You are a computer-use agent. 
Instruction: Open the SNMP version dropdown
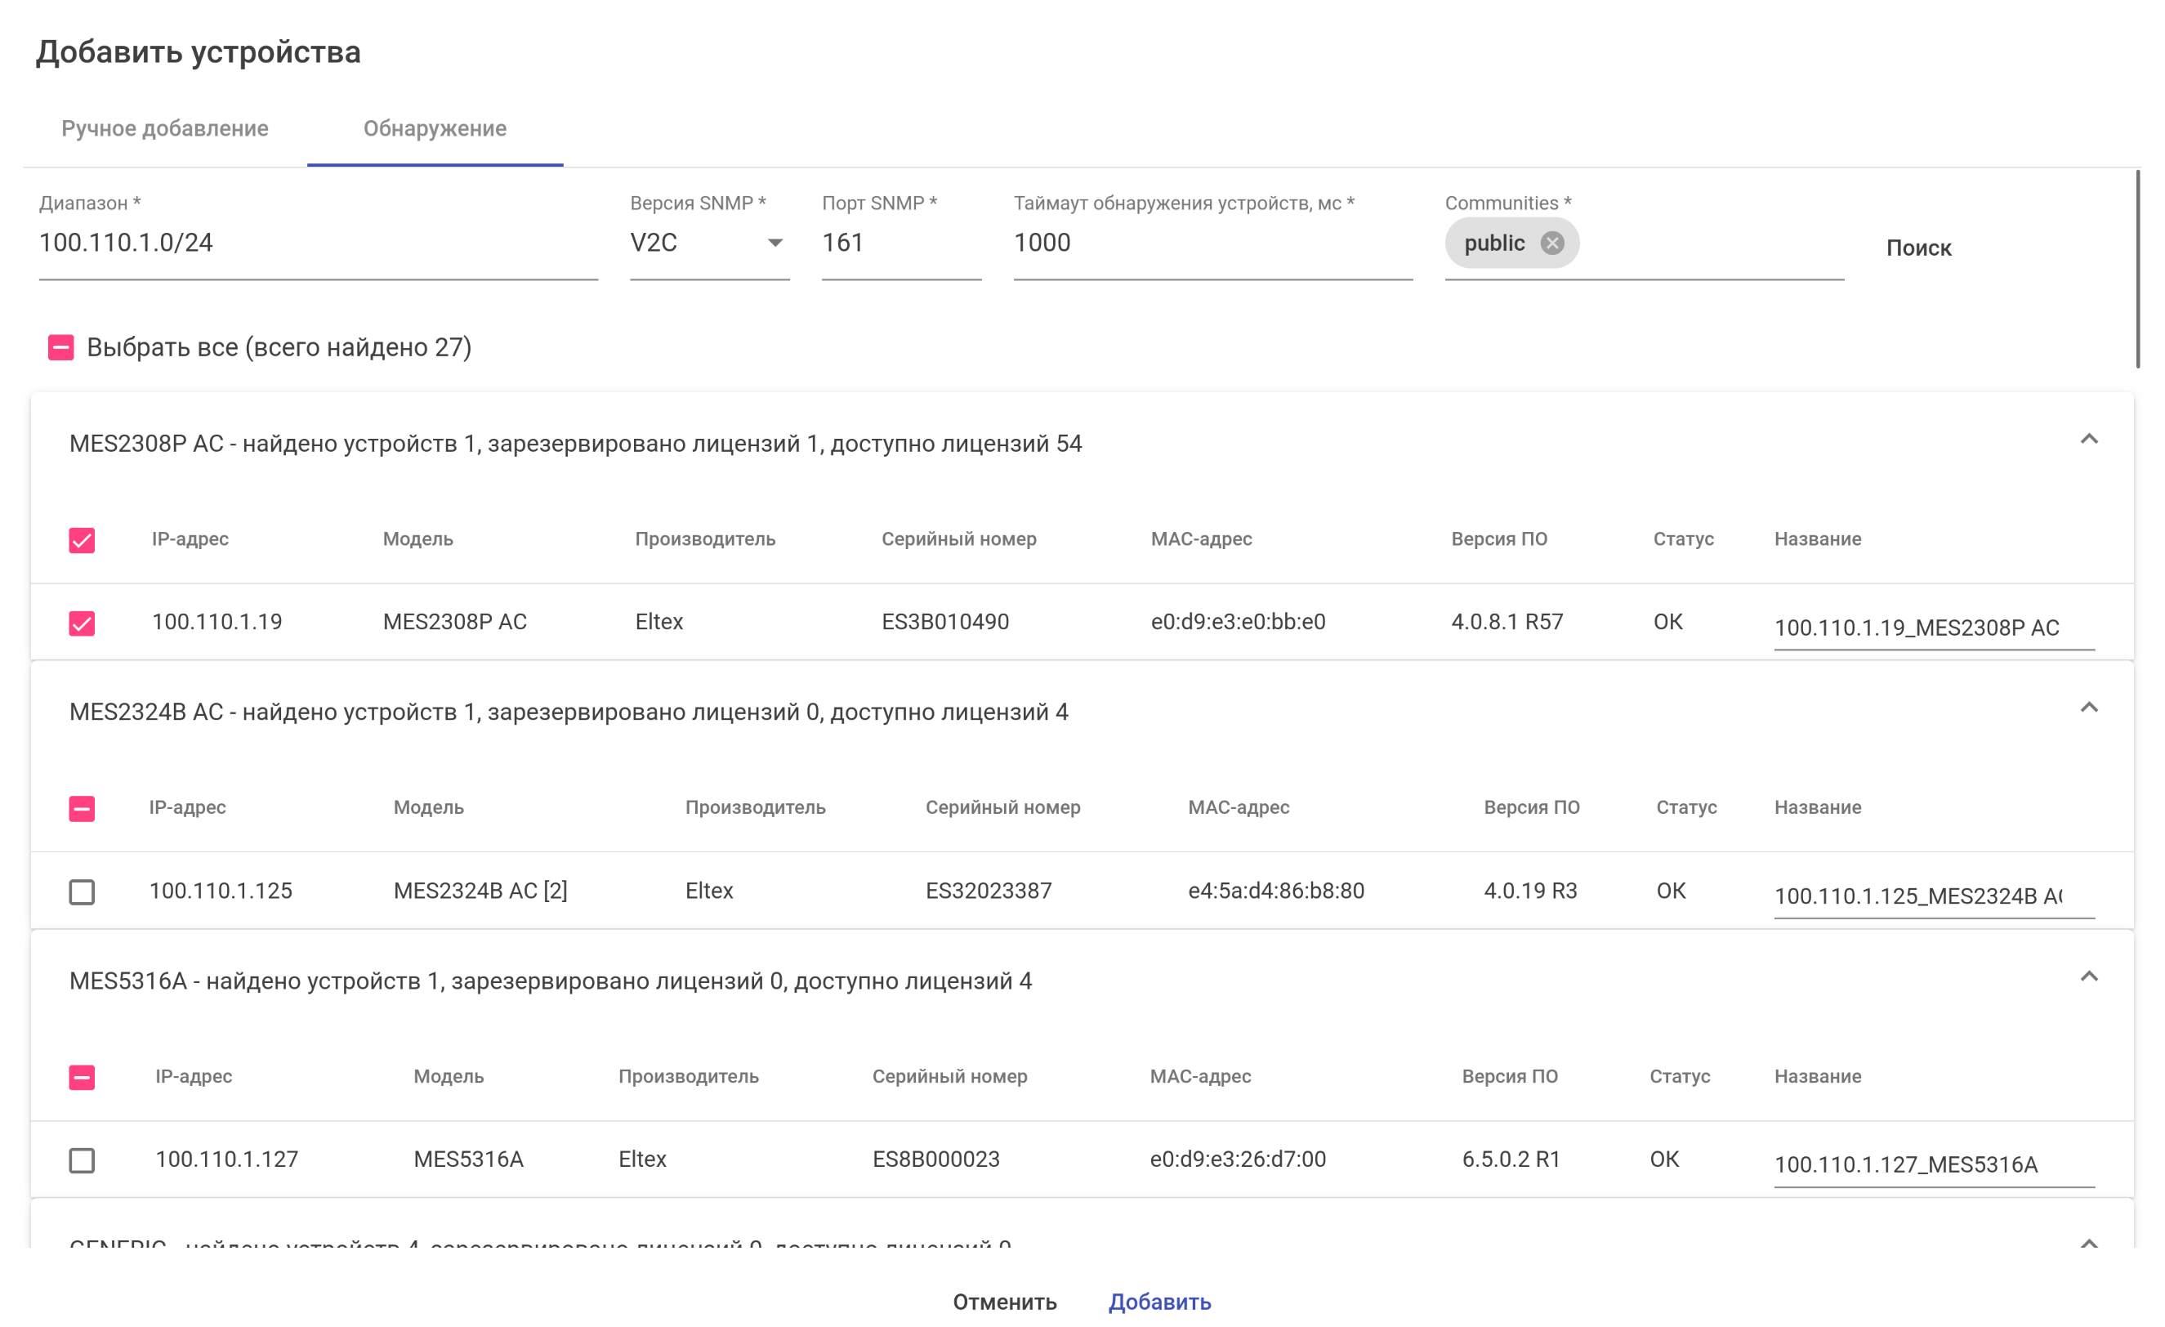coord(709,244)
